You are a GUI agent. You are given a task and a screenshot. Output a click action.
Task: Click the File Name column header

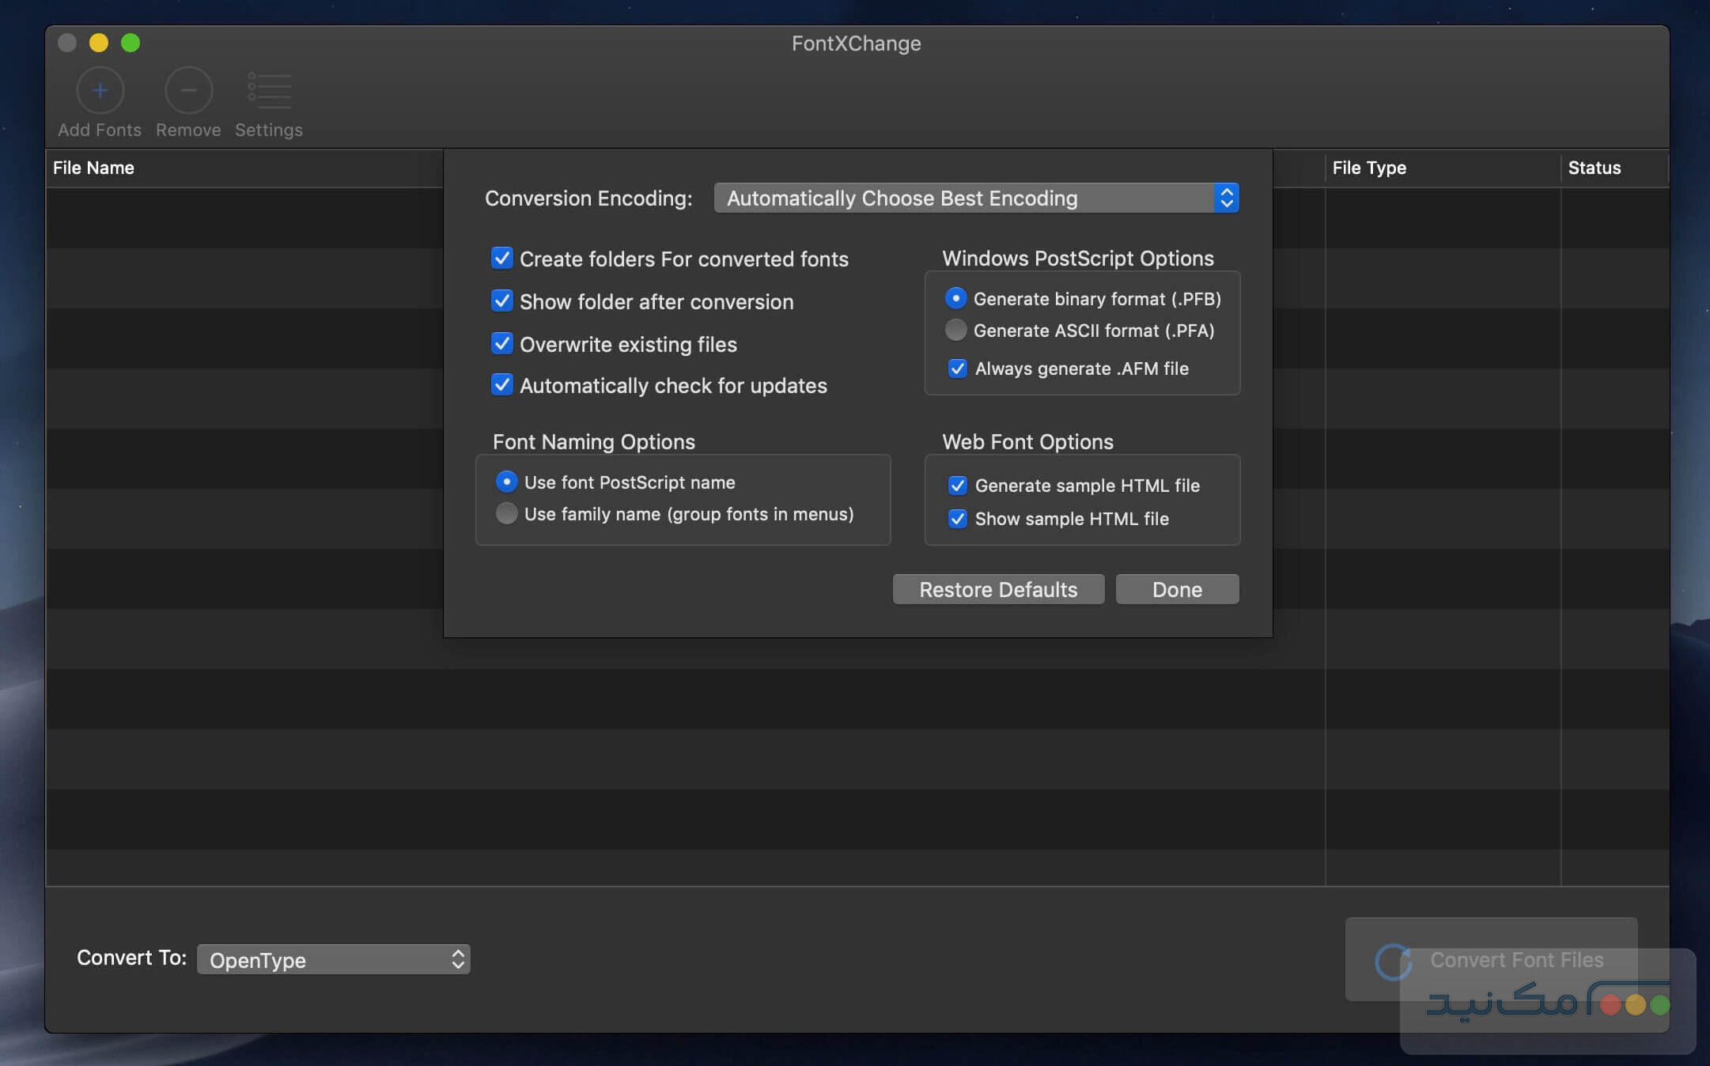point(93,168)
